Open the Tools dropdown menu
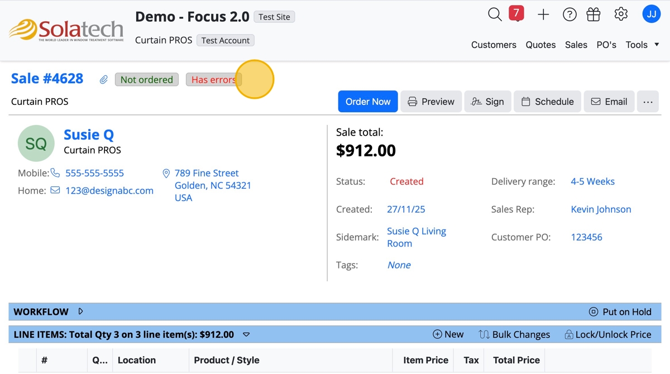This screenshot has height=374, width=670. (x=642, y=45)
